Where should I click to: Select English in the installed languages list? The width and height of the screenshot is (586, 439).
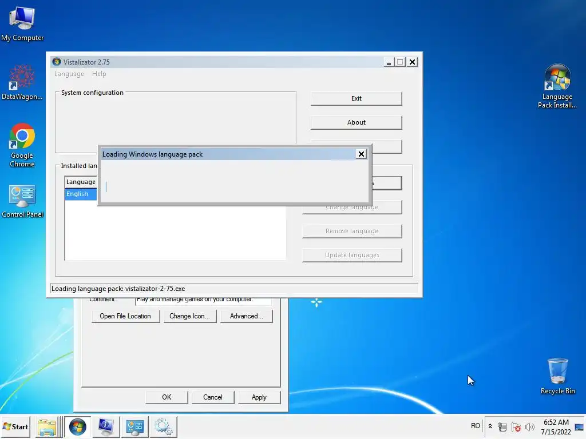point(81,194)
